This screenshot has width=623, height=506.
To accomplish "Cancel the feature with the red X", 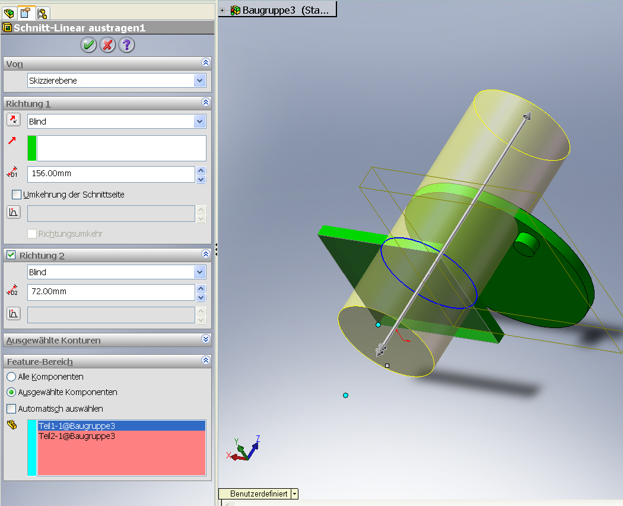I will coord(107,45).
